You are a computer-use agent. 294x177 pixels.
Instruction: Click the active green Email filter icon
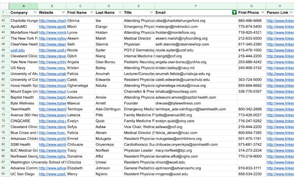click(x=234, y=13)
